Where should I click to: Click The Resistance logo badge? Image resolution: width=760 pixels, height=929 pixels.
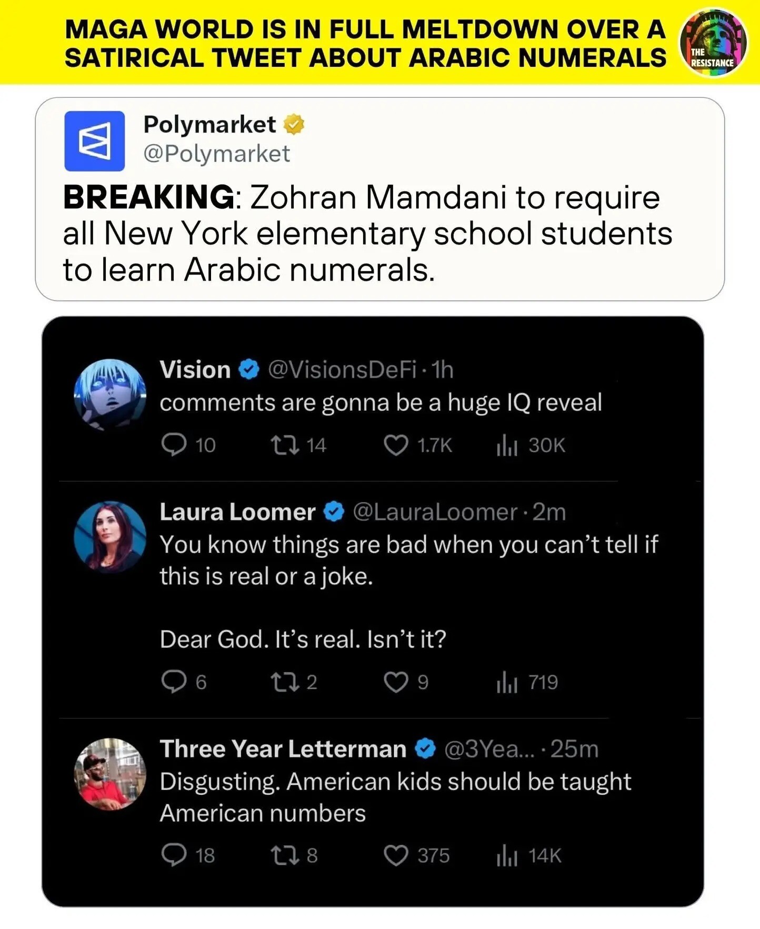713,43
